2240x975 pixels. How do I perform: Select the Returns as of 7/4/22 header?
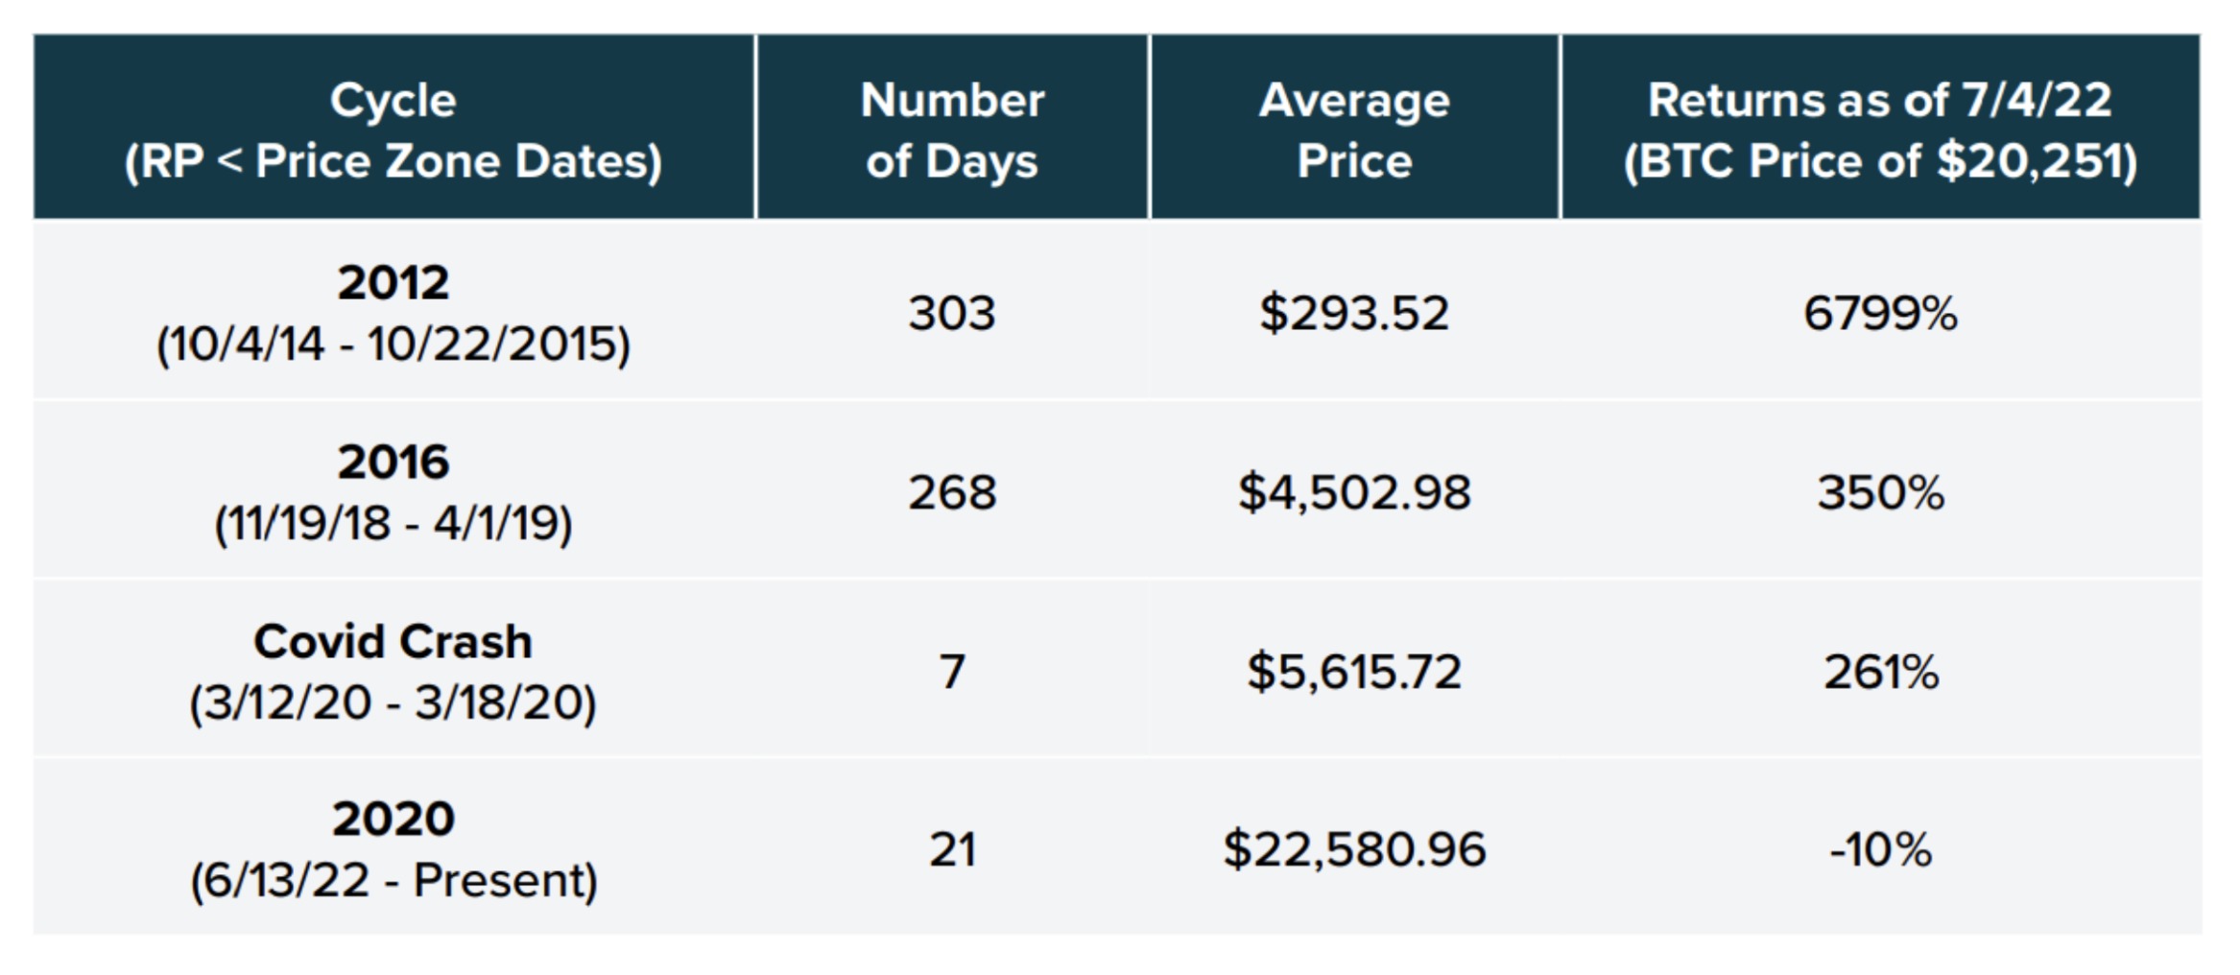(x=1880, y=130)
